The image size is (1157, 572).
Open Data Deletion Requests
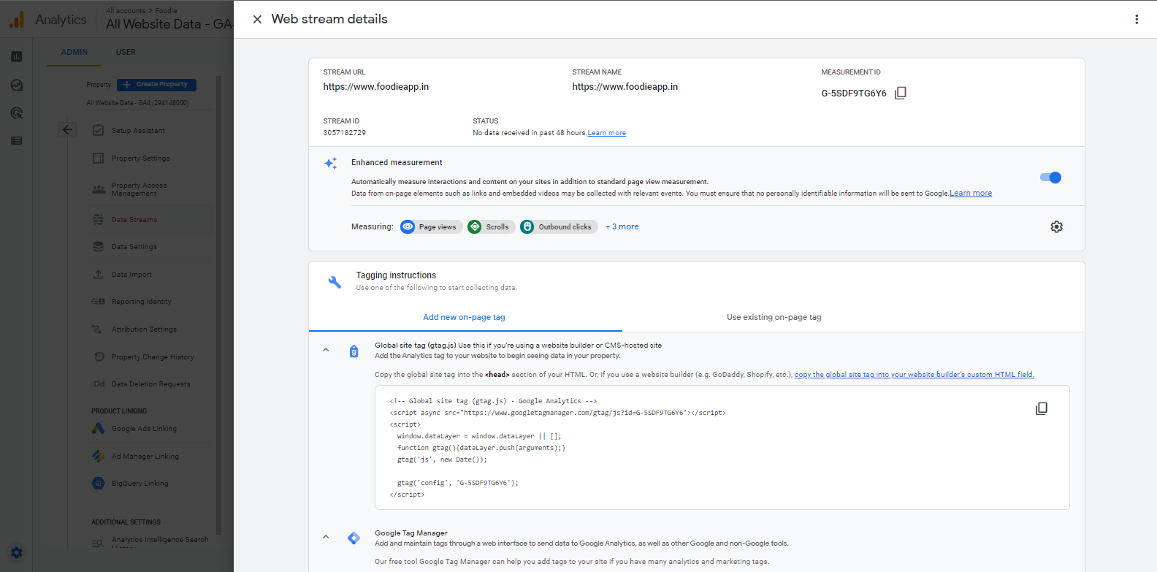[150, 384]
